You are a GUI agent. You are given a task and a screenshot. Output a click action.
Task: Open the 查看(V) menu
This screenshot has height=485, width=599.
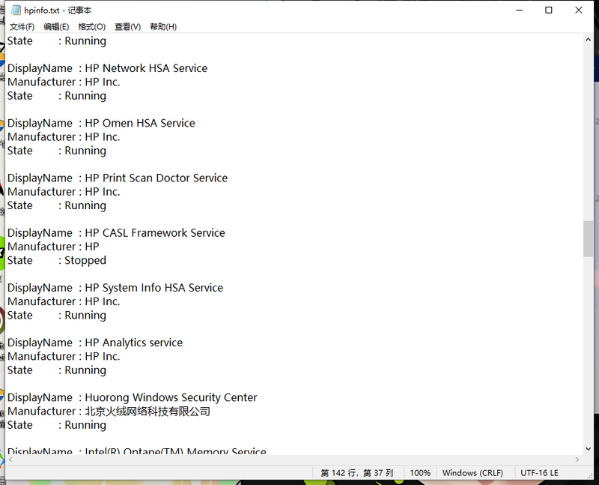127,27
